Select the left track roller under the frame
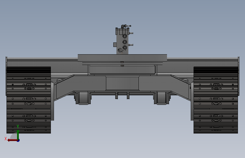 point(83,98)
